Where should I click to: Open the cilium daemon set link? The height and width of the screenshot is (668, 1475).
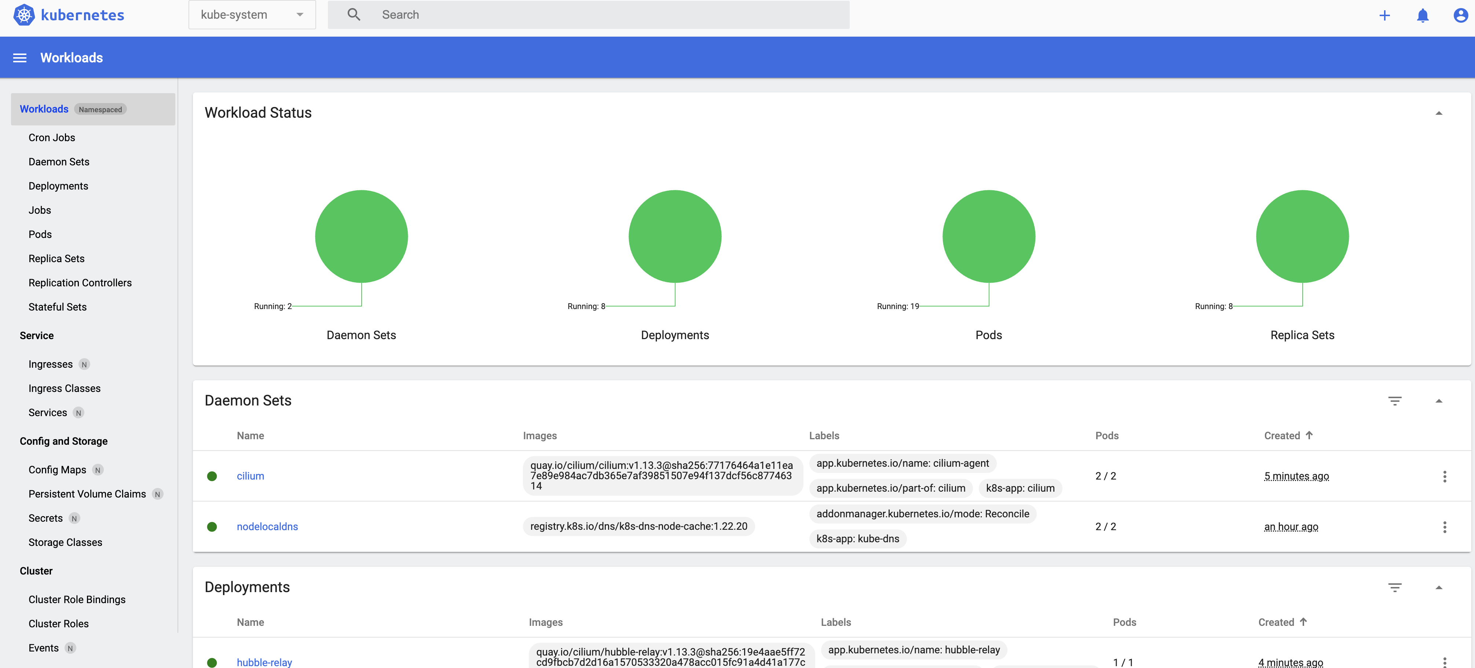[x=250, y=476]
